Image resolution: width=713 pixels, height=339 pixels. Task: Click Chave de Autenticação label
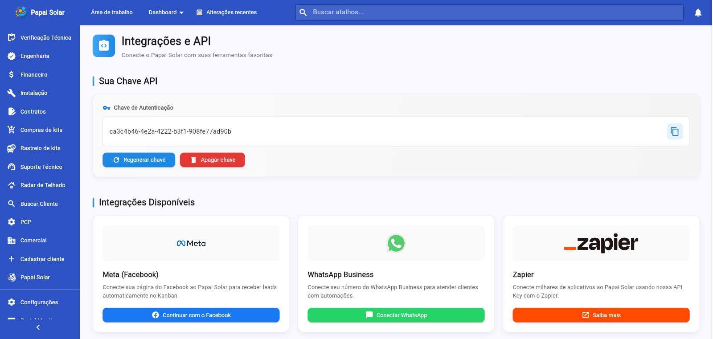point(143,108)
